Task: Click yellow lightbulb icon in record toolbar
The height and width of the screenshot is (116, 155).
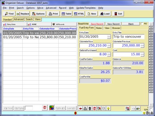Action: (108, 109)
